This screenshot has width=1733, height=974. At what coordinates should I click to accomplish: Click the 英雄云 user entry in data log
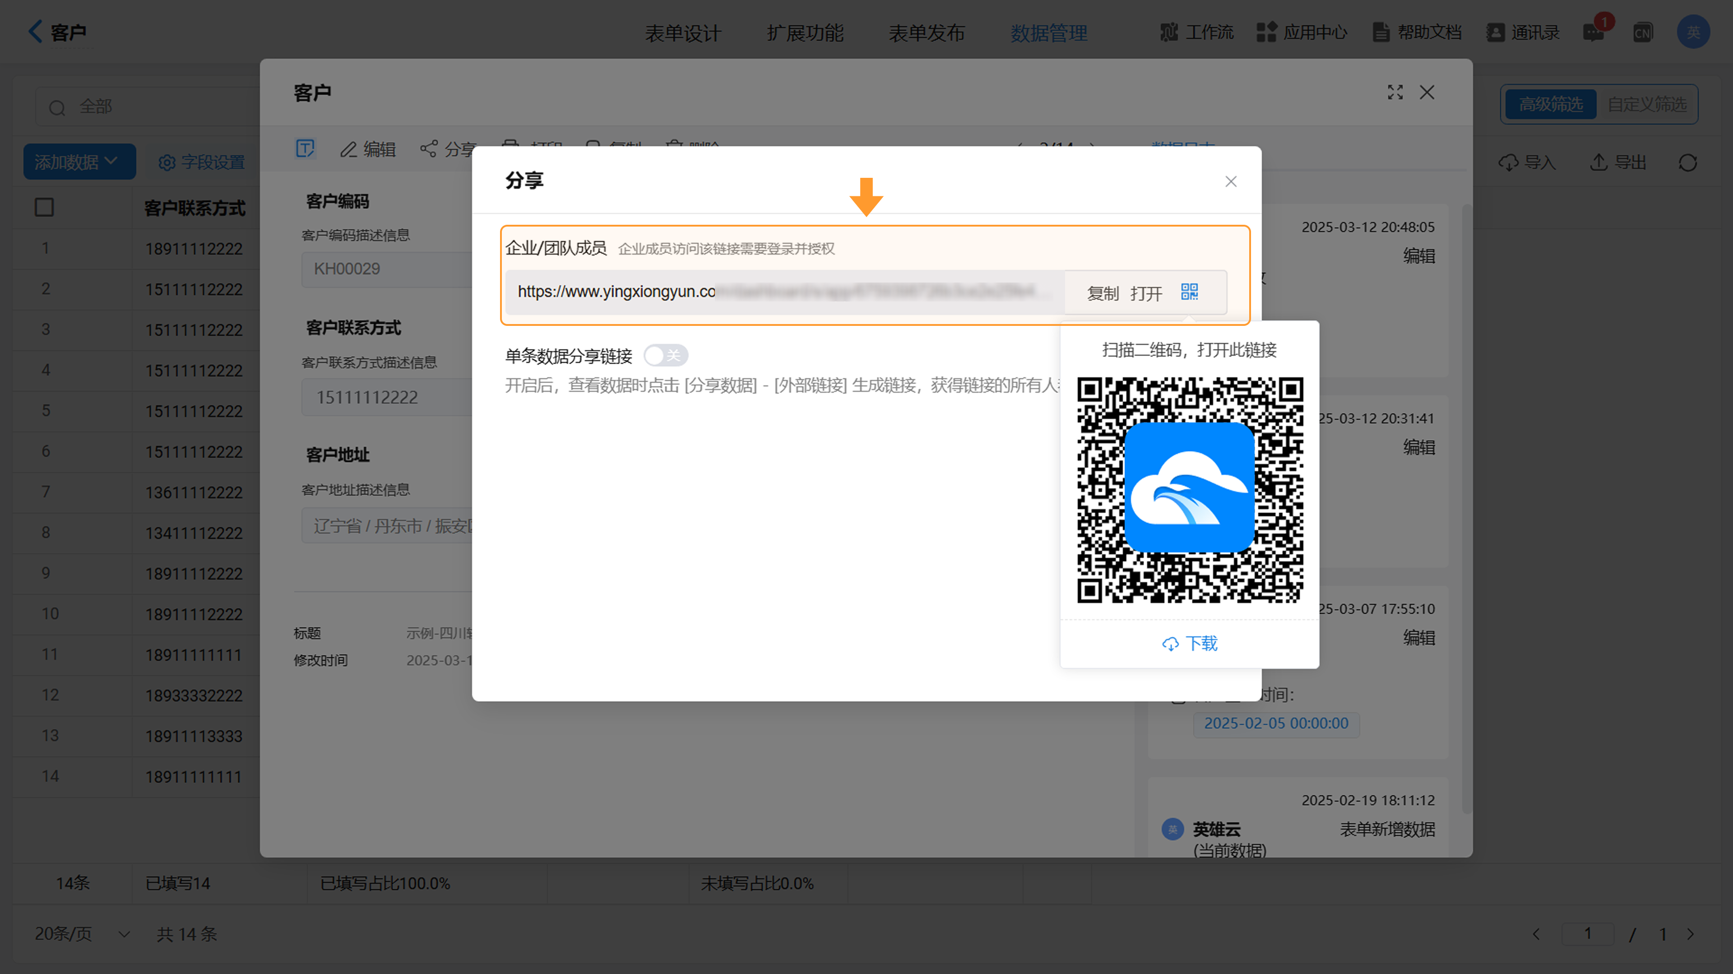click(1216, 830)
